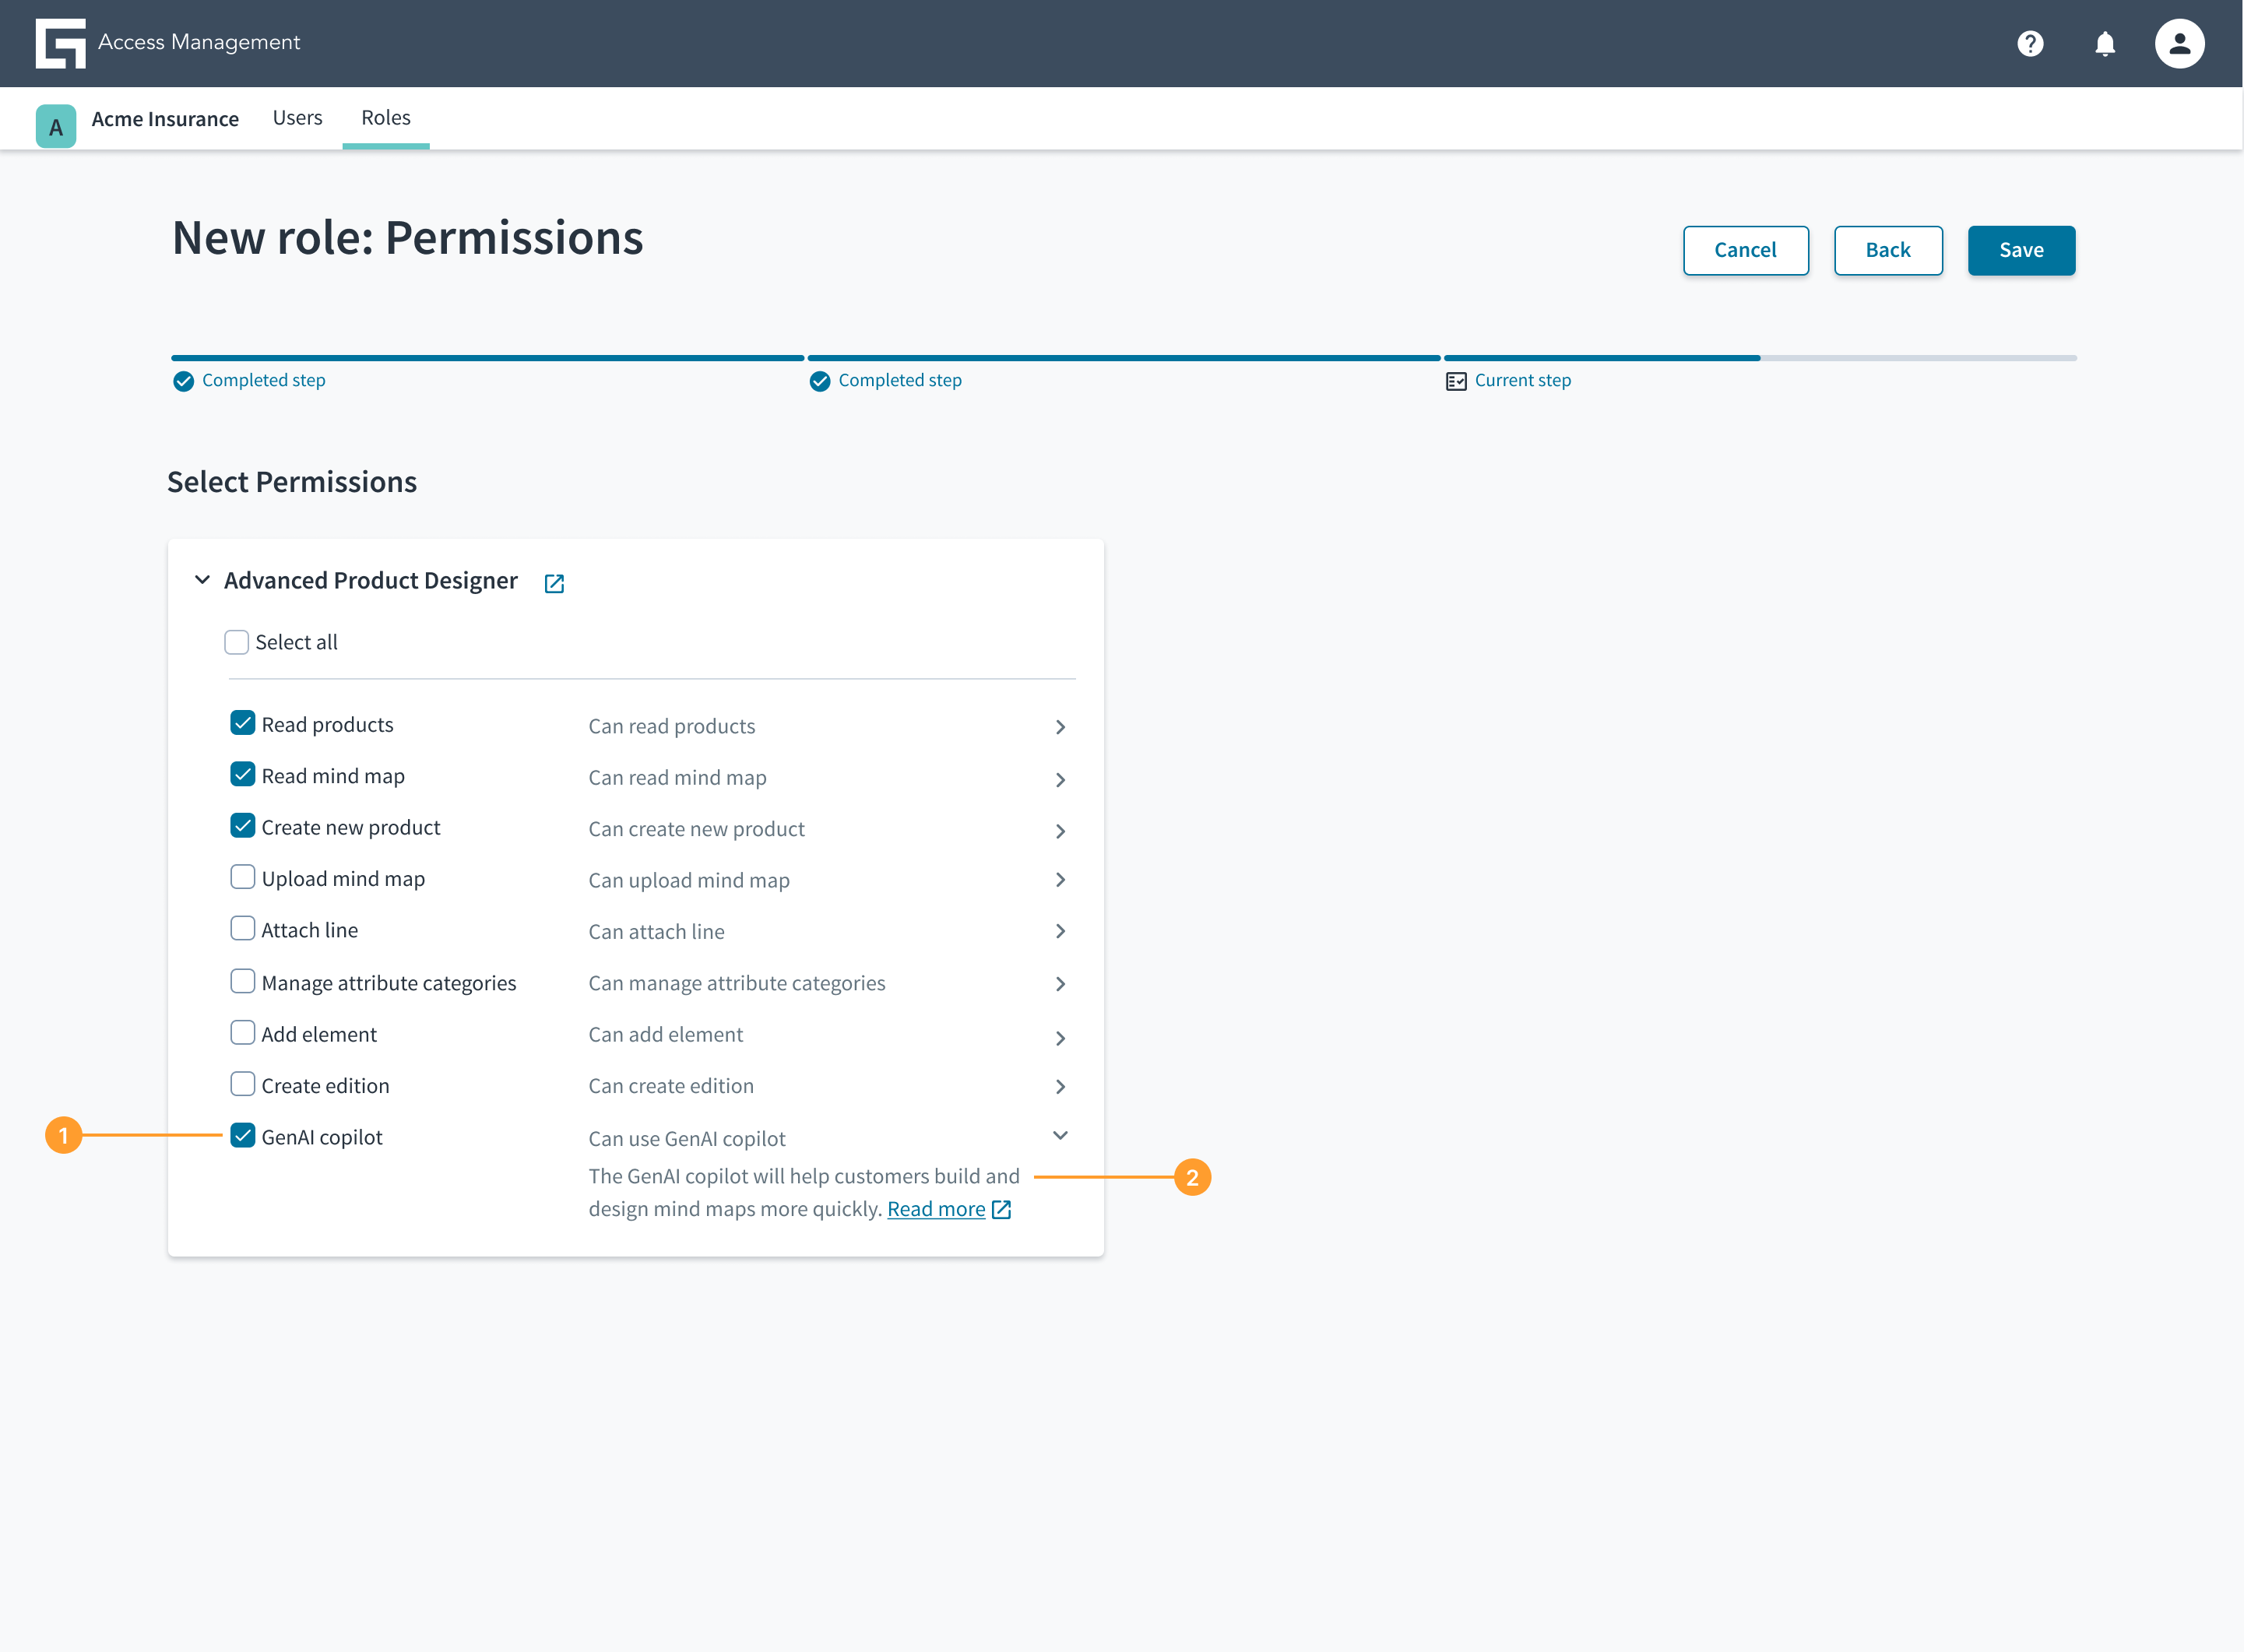The width and height of the screenshot is (2244, 1652).
Task: Enable the Add element checkbox
Action: point(242,1032)
